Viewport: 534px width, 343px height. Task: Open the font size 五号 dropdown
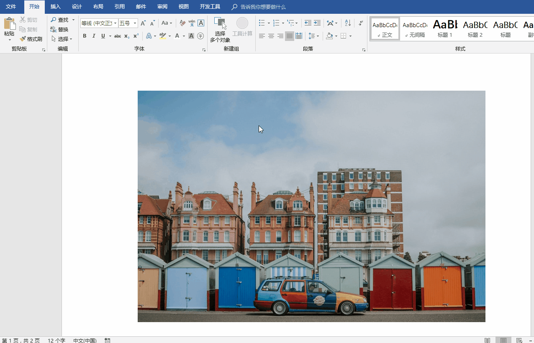click(135, 23)
